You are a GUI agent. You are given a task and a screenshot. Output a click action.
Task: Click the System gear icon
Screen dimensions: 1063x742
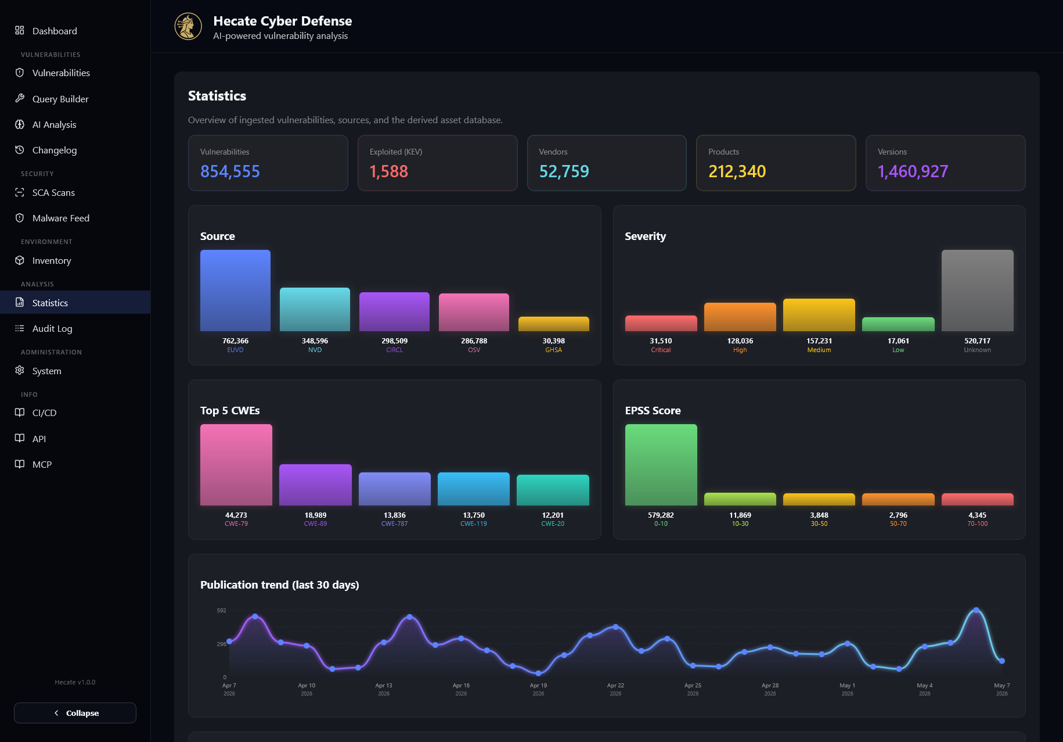(20, 370)
